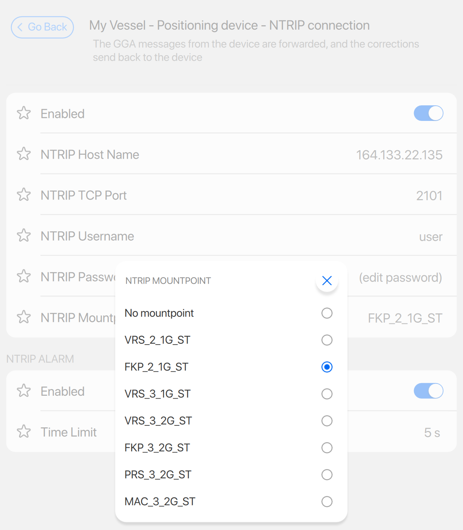Viewport: 463px width, 530px height.
Task: Star the NTRIP Alarm Enabled setting
Action: click(x=24, y=391)
